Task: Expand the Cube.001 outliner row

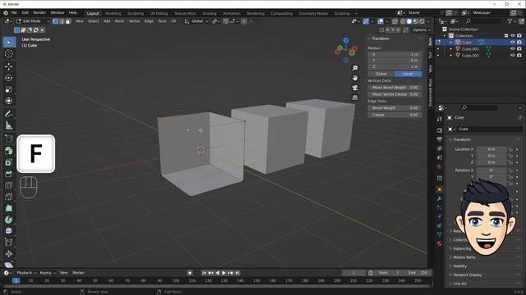Action: point(451,49)
